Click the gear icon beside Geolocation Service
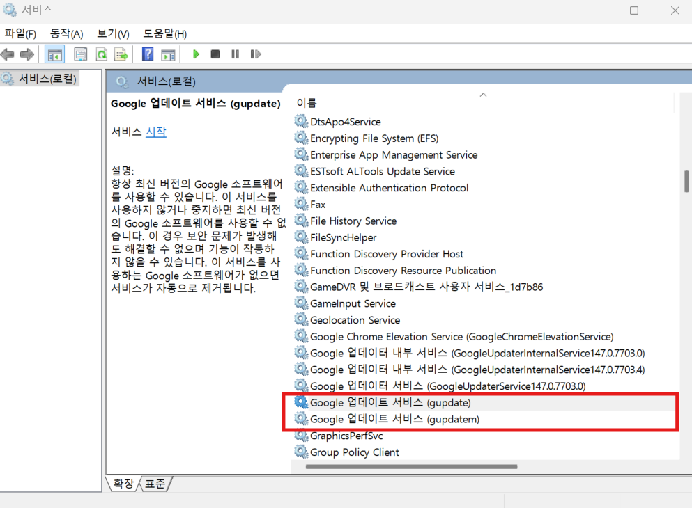Screen dimensions: 692x508 (302, 319)
